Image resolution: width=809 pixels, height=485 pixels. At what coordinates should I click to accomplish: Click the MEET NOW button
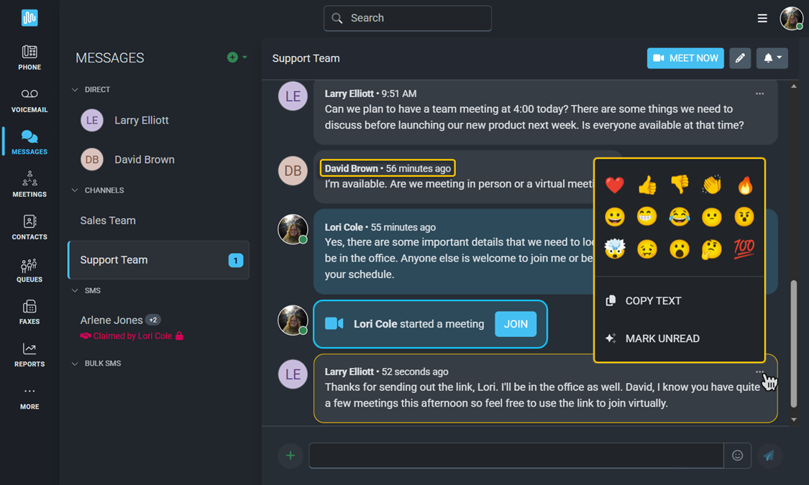click(685, 58)
